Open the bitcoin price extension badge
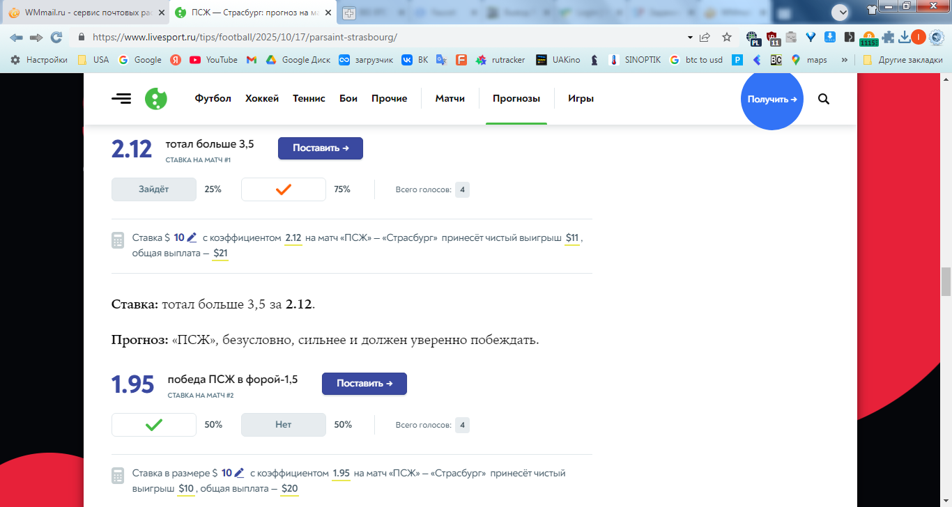 click(x=869, y=38)
